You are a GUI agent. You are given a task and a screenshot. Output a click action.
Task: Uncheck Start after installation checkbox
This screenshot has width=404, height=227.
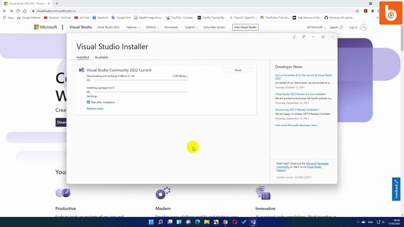[x=88, y=102]
